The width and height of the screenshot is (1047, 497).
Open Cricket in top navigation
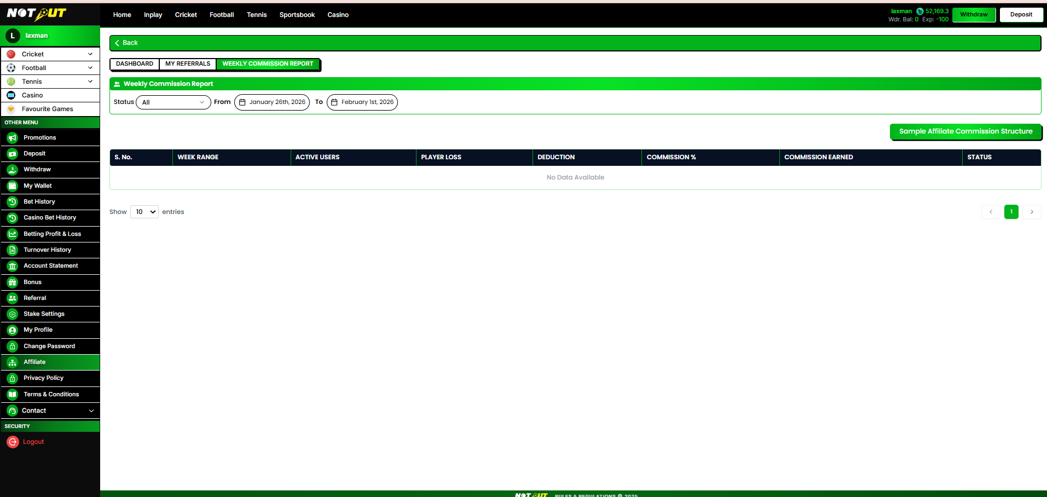[186, 15]
